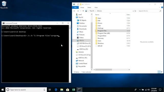Viewport: 164px width, 92px height.
Task: Click the navigation pane scroll-down arrow
Action: pyautogui.click(x=92, y=70)
